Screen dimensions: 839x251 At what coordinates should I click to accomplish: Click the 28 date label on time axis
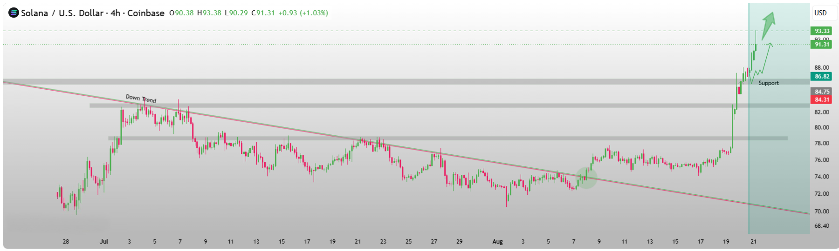pos(66,241)
